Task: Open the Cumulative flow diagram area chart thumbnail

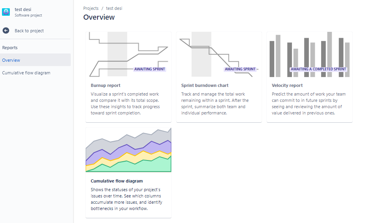Action: pyautogui.click(x=128, y=150)
